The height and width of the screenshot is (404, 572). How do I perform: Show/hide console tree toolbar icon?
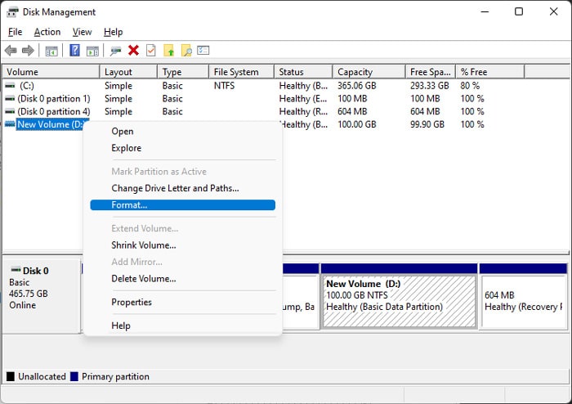pos(51,51)
